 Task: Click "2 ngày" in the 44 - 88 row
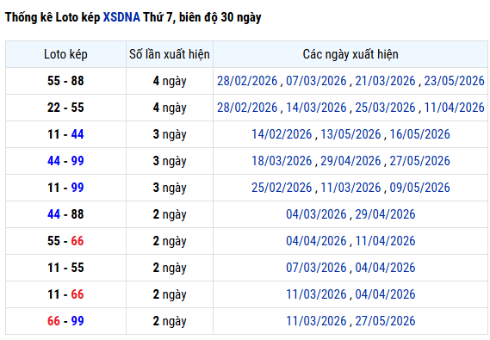[x=170, y=215]
